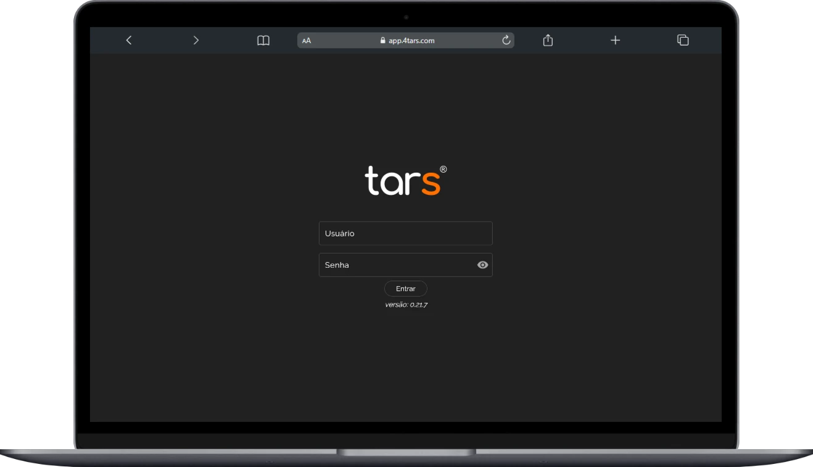Image resolution: width=813 pixels, height=467 pixels.
Task: Go back using the browser back arrow
Action: [128, 40]
